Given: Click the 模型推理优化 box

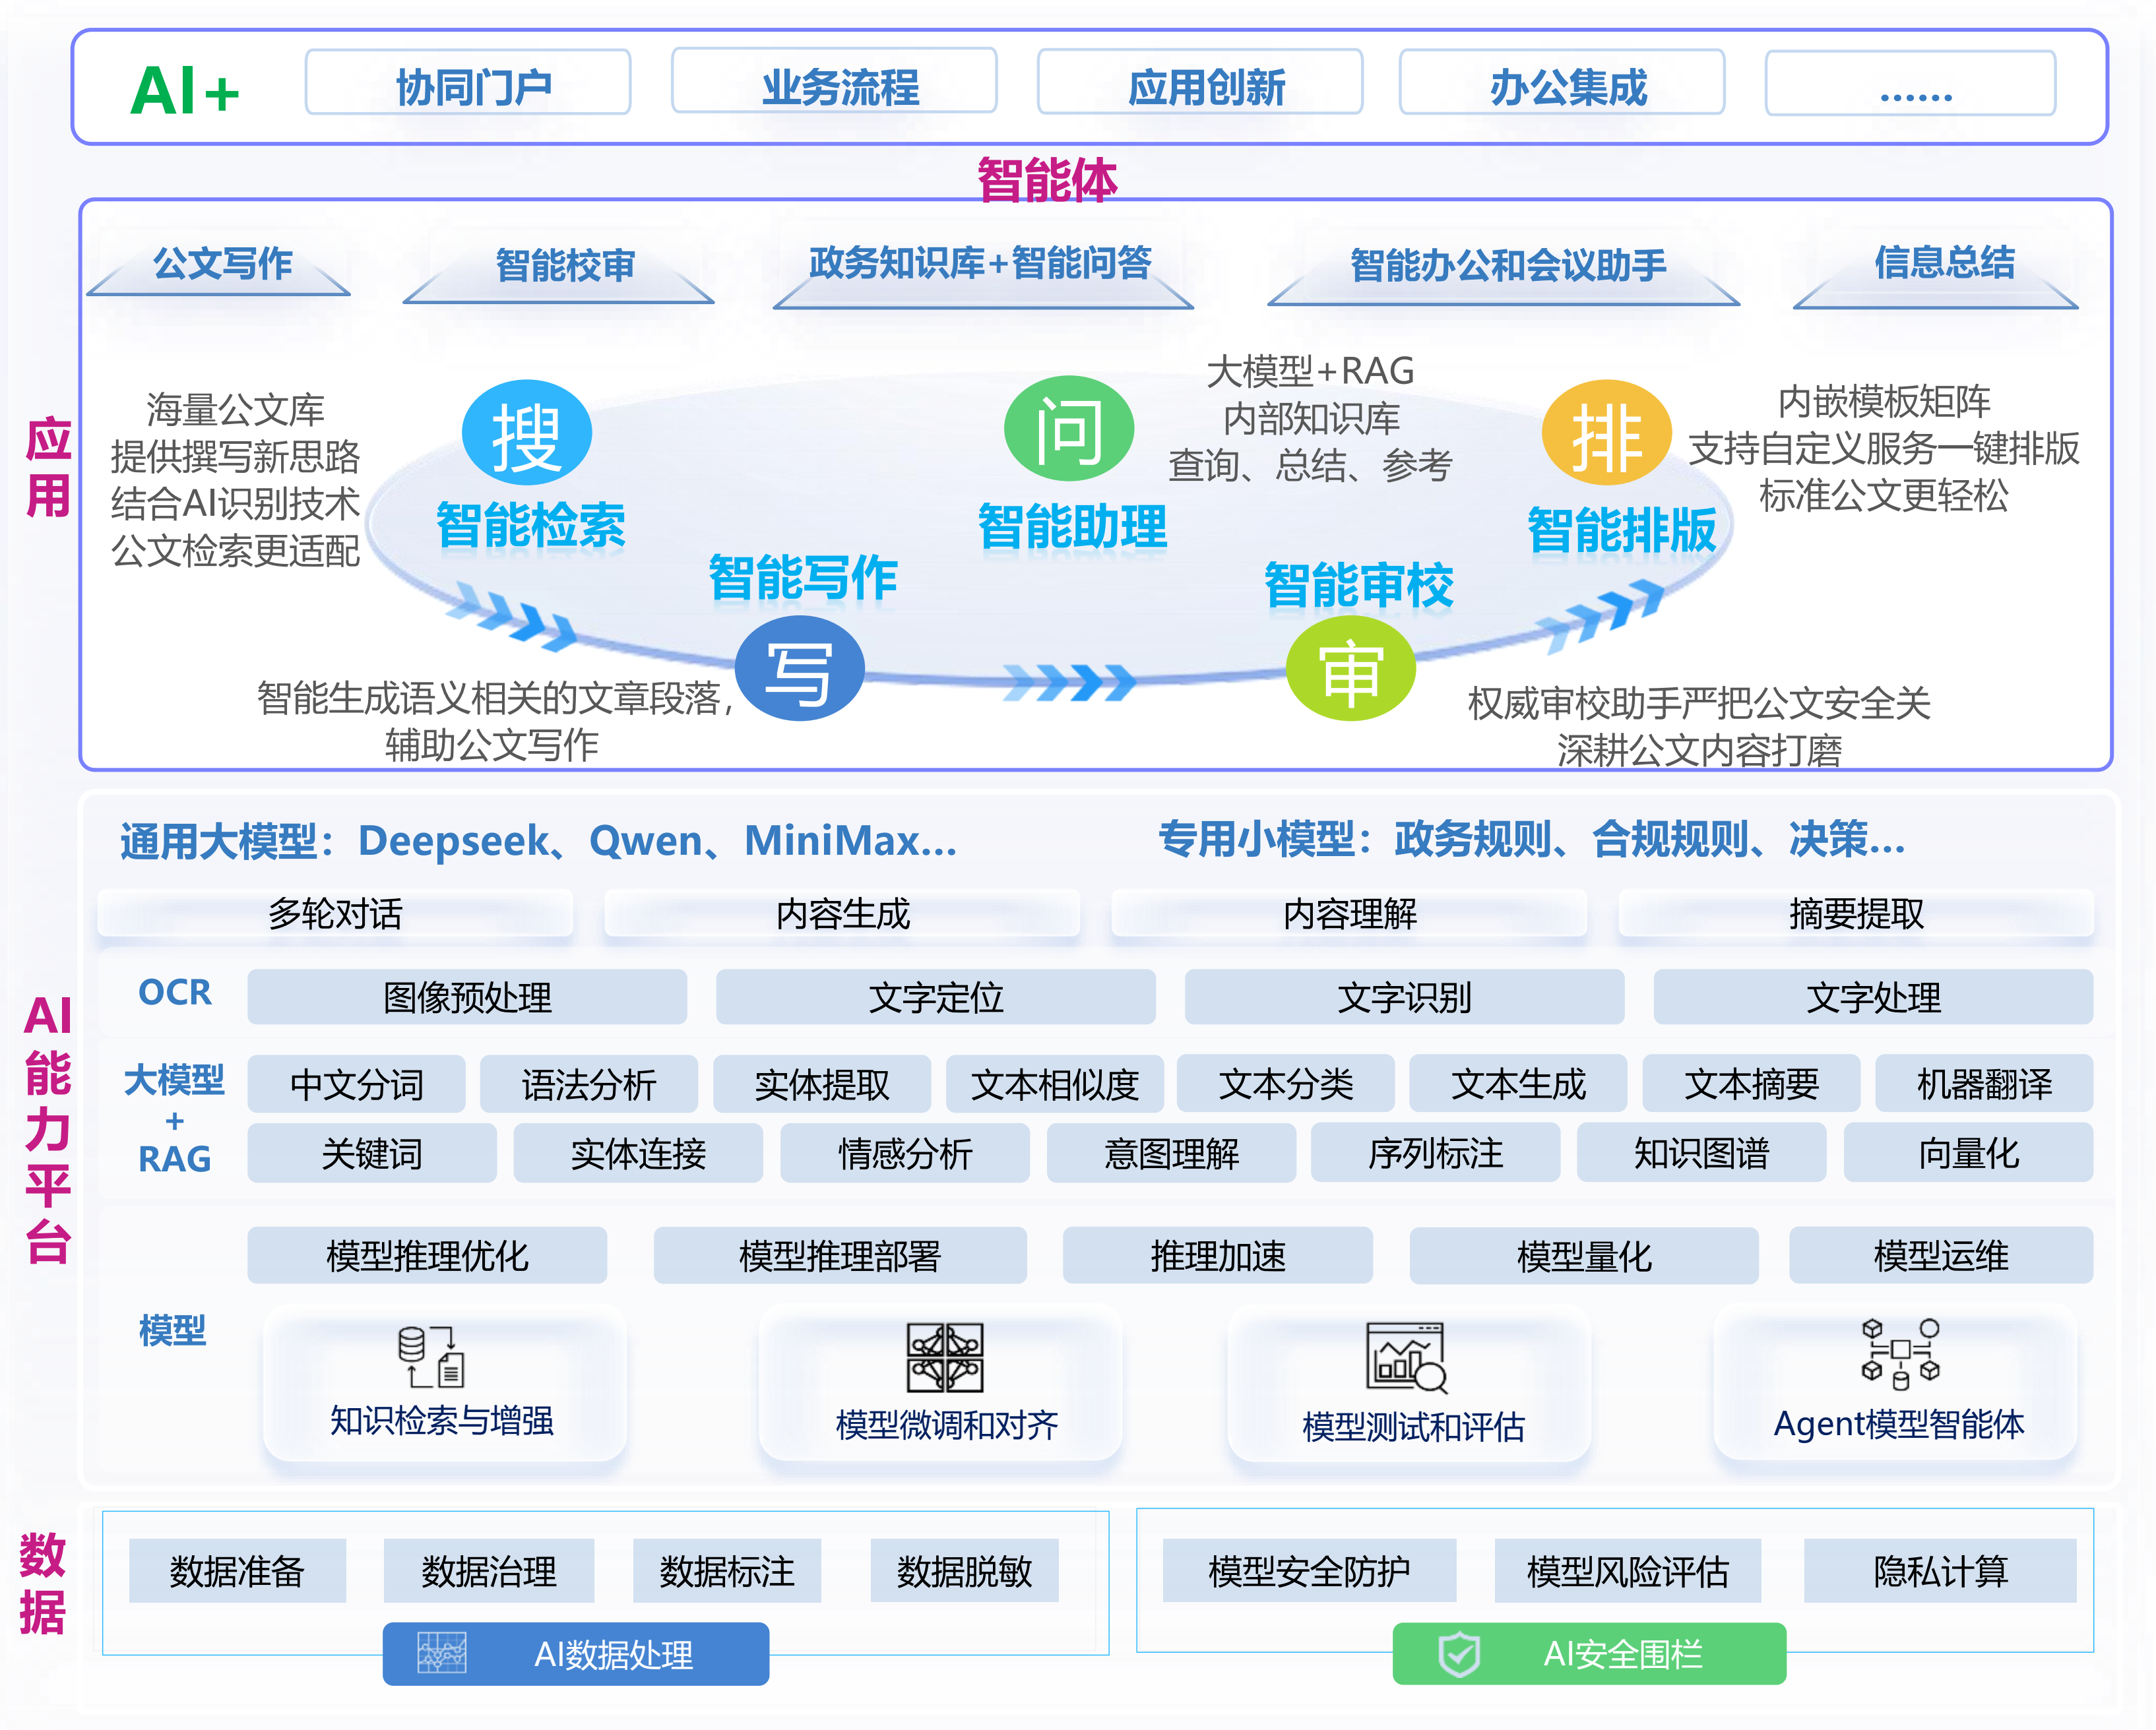Looking at the screenshot, I should pos(427,1255).
